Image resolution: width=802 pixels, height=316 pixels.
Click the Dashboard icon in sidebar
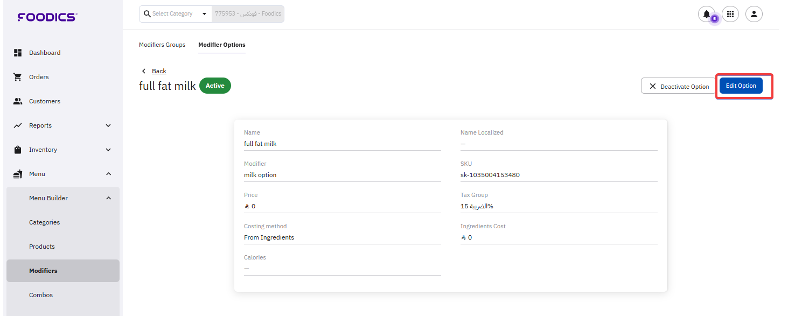point(18,53)
